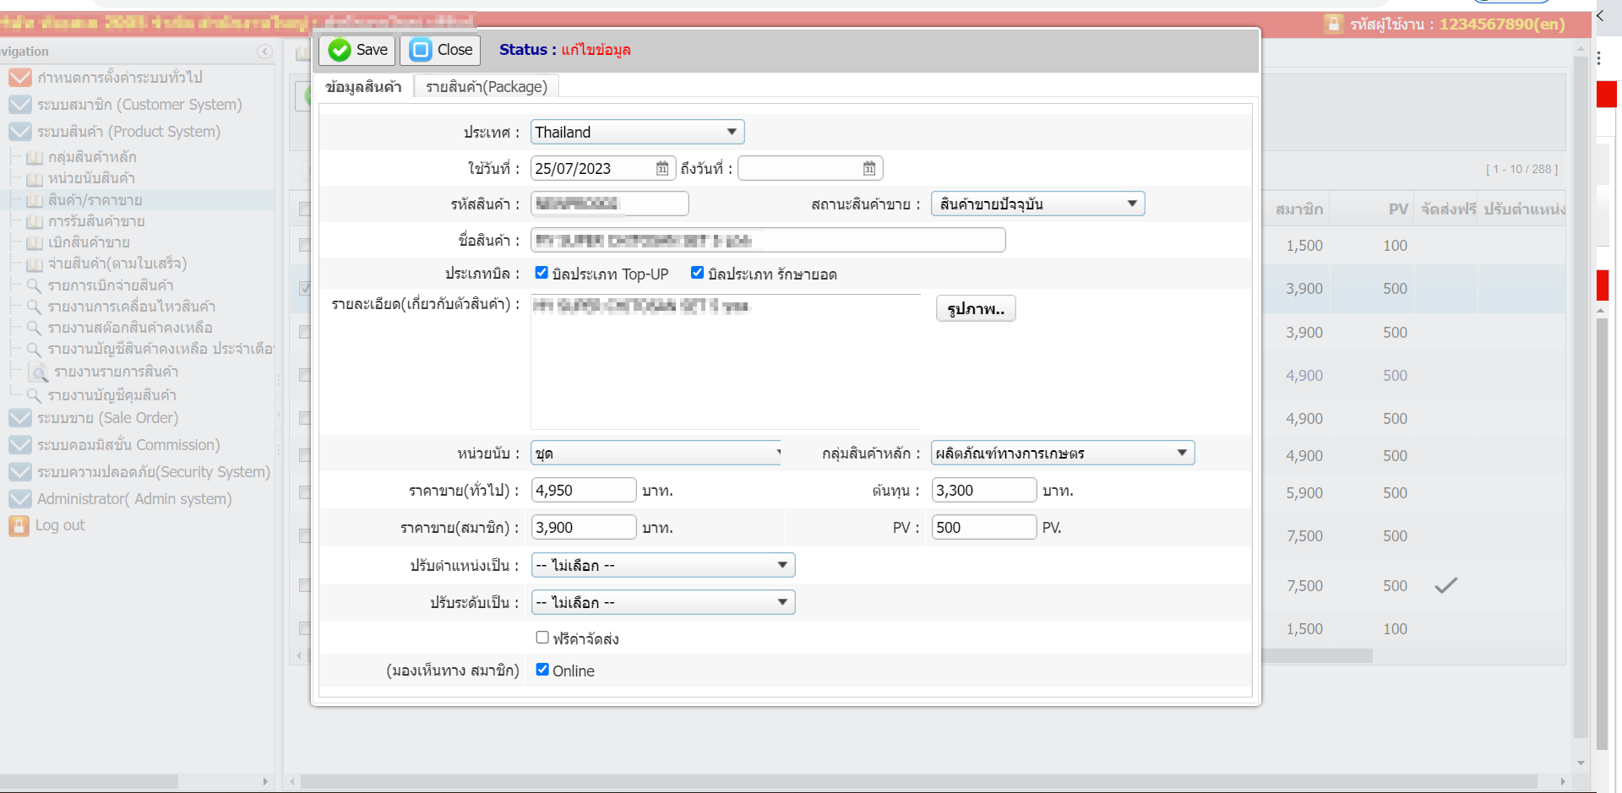Screen dimensions: 1622x793
Task: Uncheck the บิลประเภท Top-UP checkbox
Action: 541,272
